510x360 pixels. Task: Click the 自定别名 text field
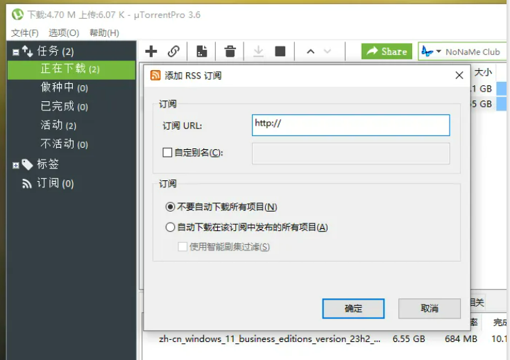(350, 153)
